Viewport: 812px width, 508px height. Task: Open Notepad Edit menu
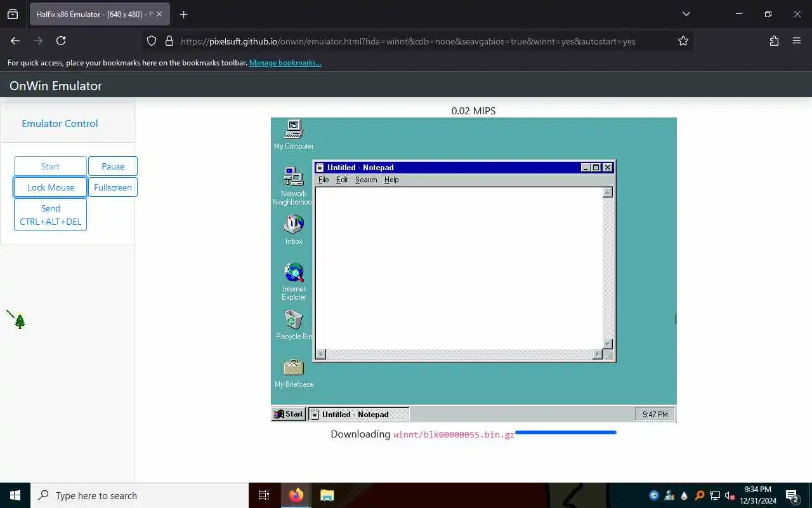click(x=342, y=180)
